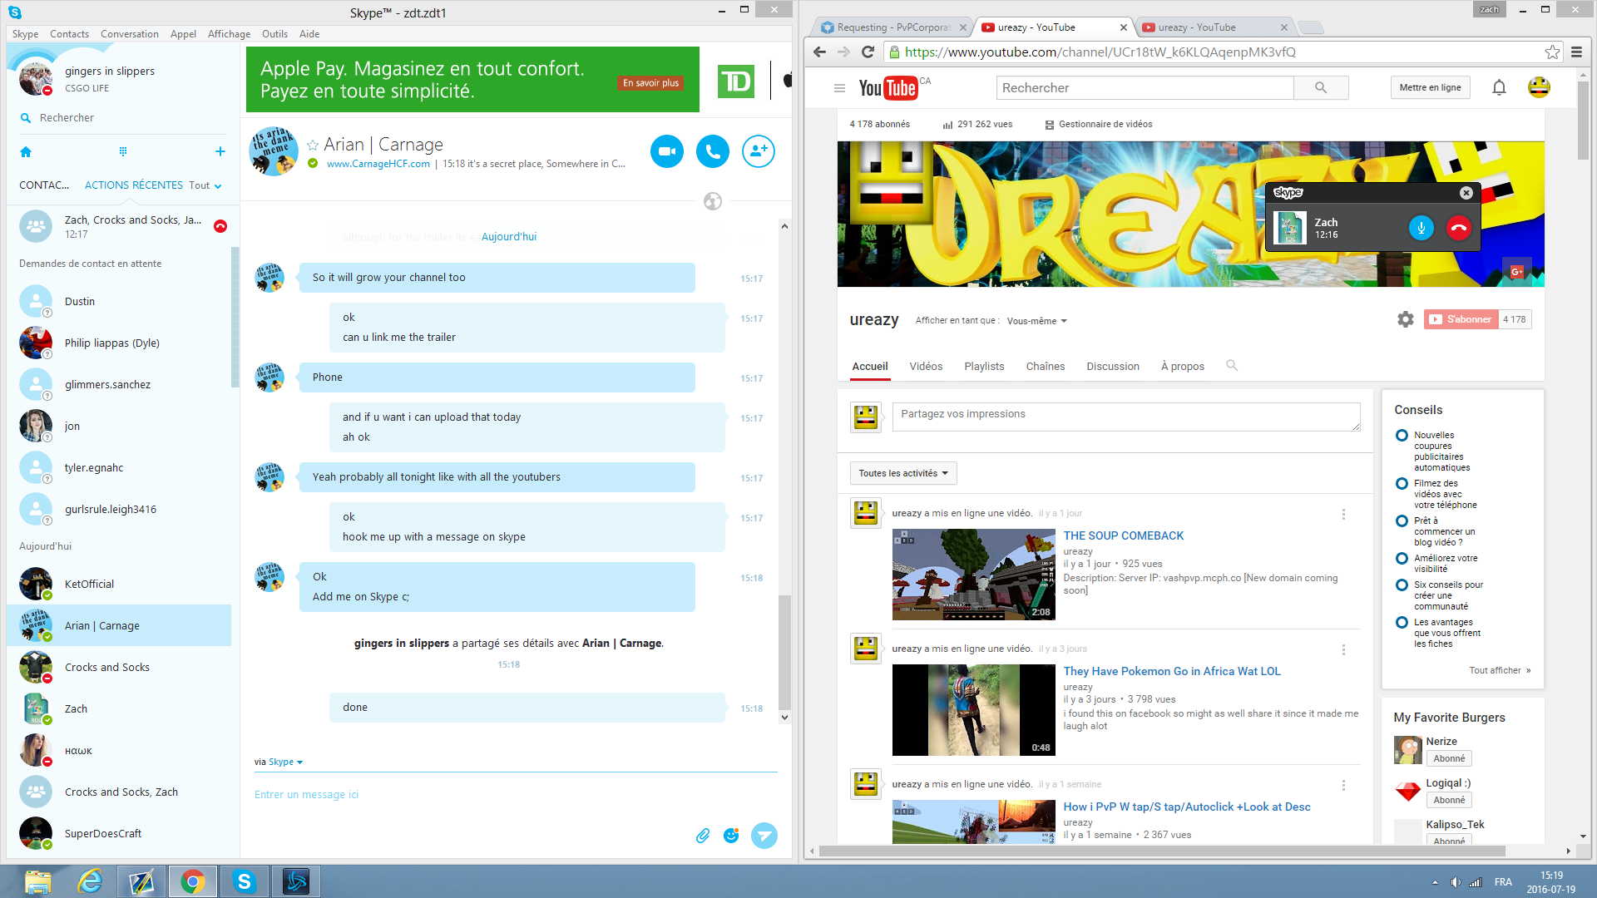Click the Mettre en ligne button
The height and width of the screenshot is (898, 1597).
click(x=1430, y=87)
